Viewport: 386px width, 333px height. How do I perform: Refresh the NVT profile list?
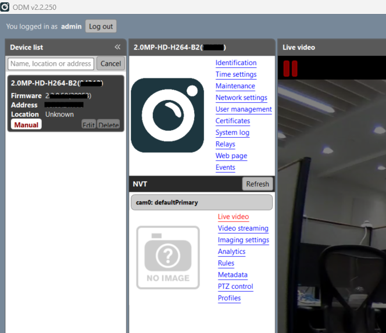(258, 184)
